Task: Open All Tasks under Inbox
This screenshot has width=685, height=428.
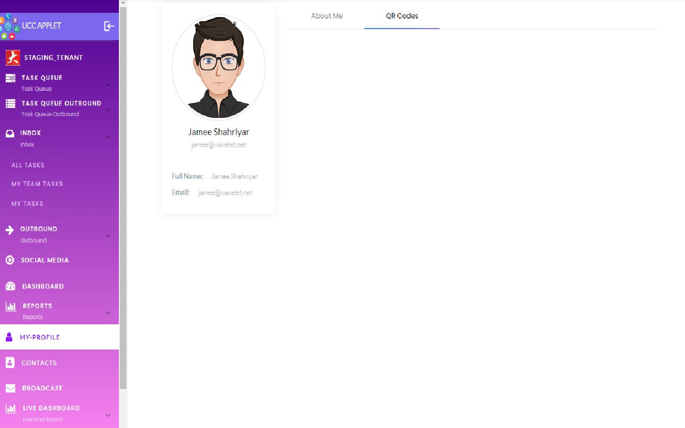Action: coord(28,165)
